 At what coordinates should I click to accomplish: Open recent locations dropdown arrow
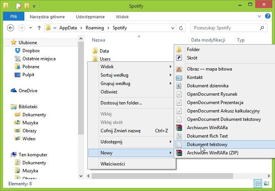click(31, 28)
